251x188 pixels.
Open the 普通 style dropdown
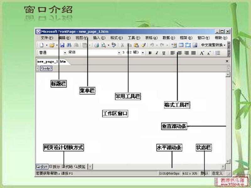tap(65, 53)
